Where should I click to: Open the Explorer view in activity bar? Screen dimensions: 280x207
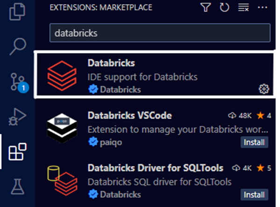17,12
